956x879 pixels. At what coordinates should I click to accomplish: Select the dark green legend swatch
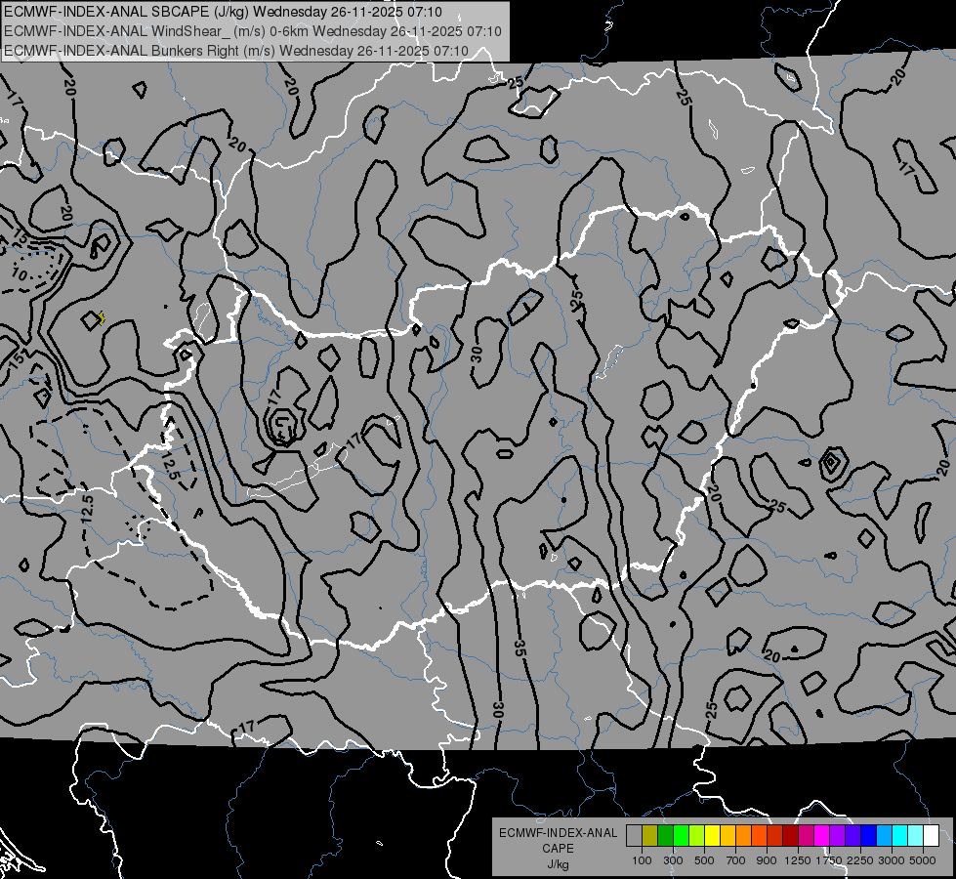[x=665, y=835]
